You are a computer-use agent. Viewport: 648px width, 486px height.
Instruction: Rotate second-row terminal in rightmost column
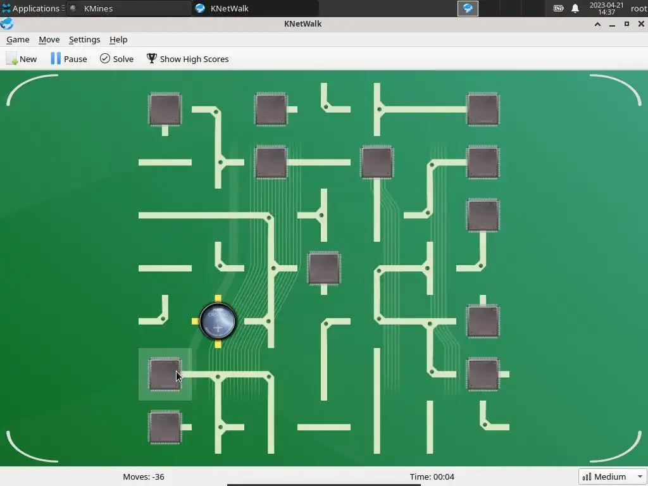coord(482,163)
